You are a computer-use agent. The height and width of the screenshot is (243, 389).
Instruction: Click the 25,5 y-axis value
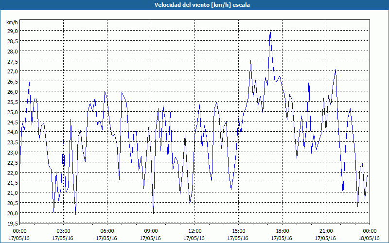coord(13,102)
